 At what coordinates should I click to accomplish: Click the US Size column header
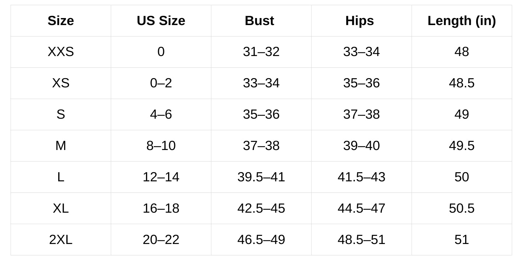click(x=161, y=21)
